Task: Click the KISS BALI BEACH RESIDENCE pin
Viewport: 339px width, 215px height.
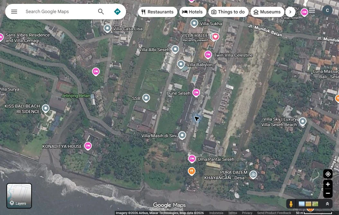Action: point(46,108)
